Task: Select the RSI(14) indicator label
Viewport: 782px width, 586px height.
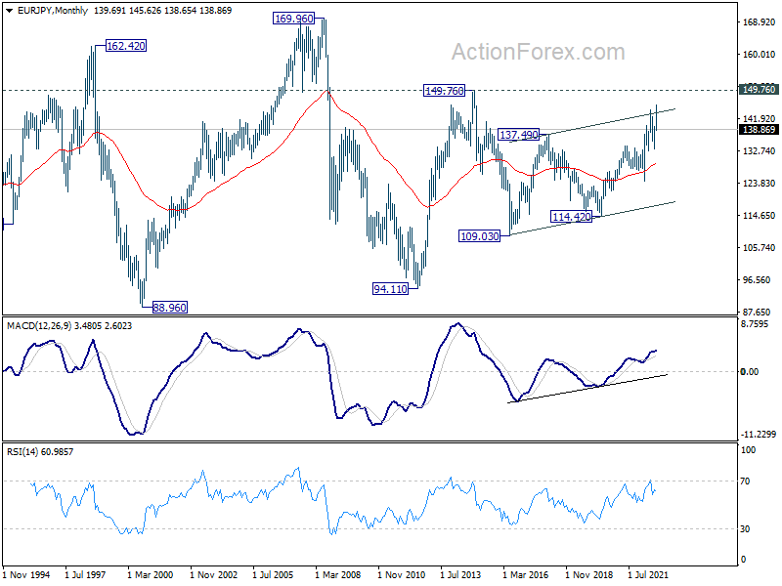Action: pos(23,451)
